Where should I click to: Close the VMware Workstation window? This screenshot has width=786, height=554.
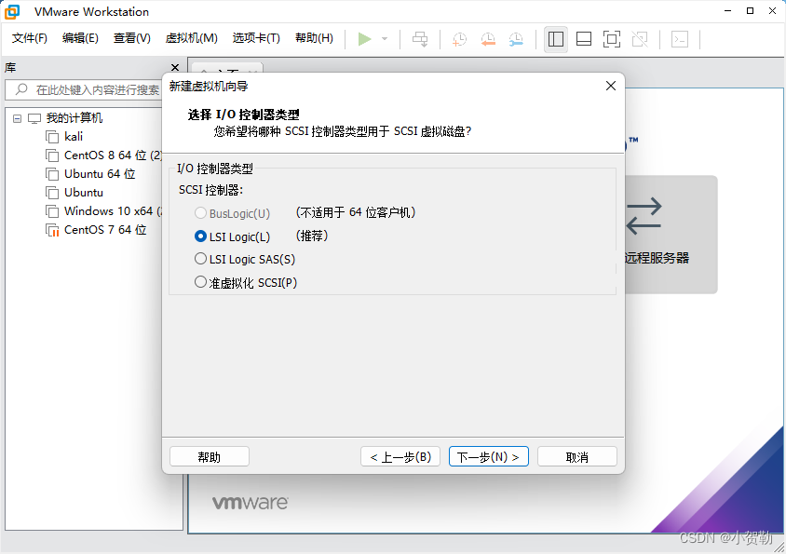pyautogui.click(x=772, y=11)
